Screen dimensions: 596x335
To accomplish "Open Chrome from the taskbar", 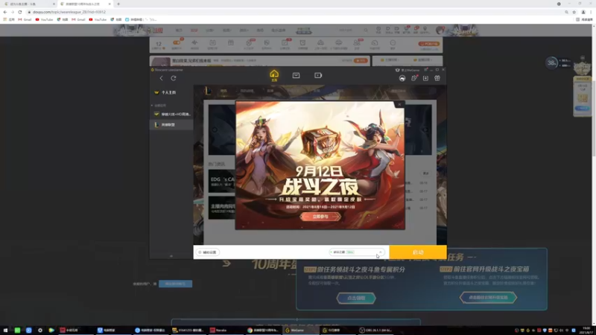I will point(263,331).
